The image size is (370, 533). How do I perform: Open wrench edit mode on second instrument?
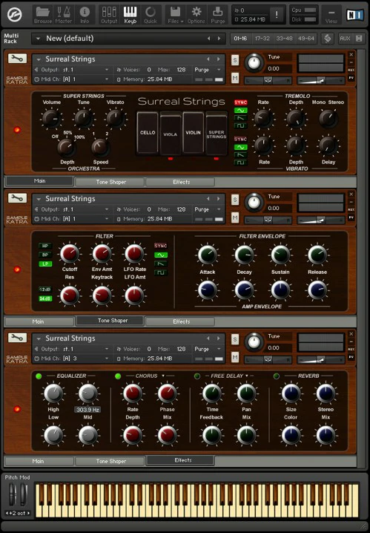tap(17, 198)
